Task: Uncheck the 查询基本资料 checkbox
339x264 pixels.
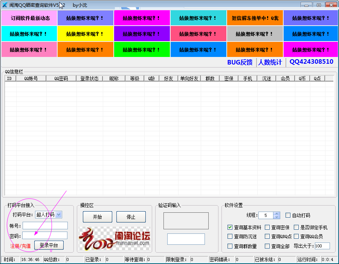Action: [230, 227]
